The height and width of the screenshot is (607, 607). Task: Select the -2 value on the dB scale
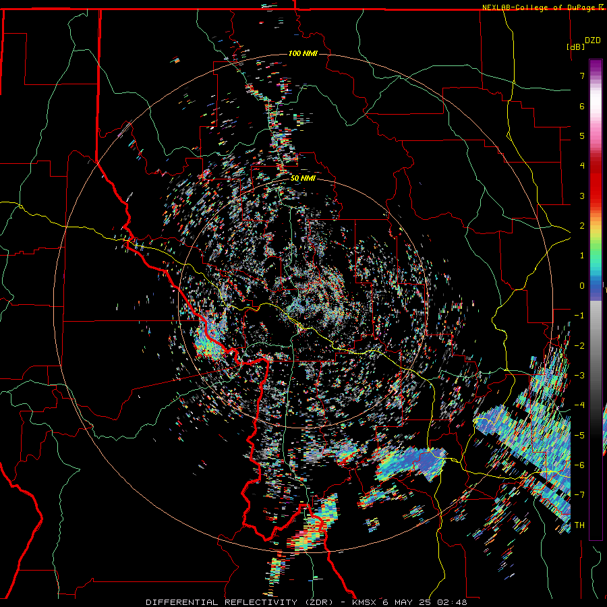coord(579,346)
